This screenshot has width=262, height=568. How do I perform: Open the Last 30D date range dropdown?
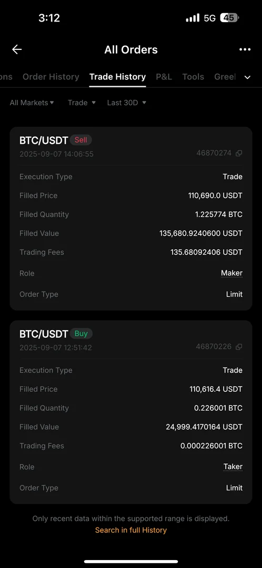[126, 103]
